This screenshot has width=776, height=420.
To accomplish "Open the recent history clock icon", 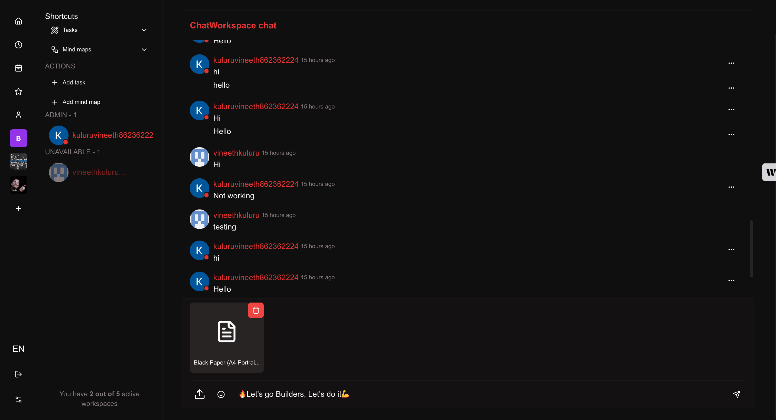I will (x=18, y=45).
